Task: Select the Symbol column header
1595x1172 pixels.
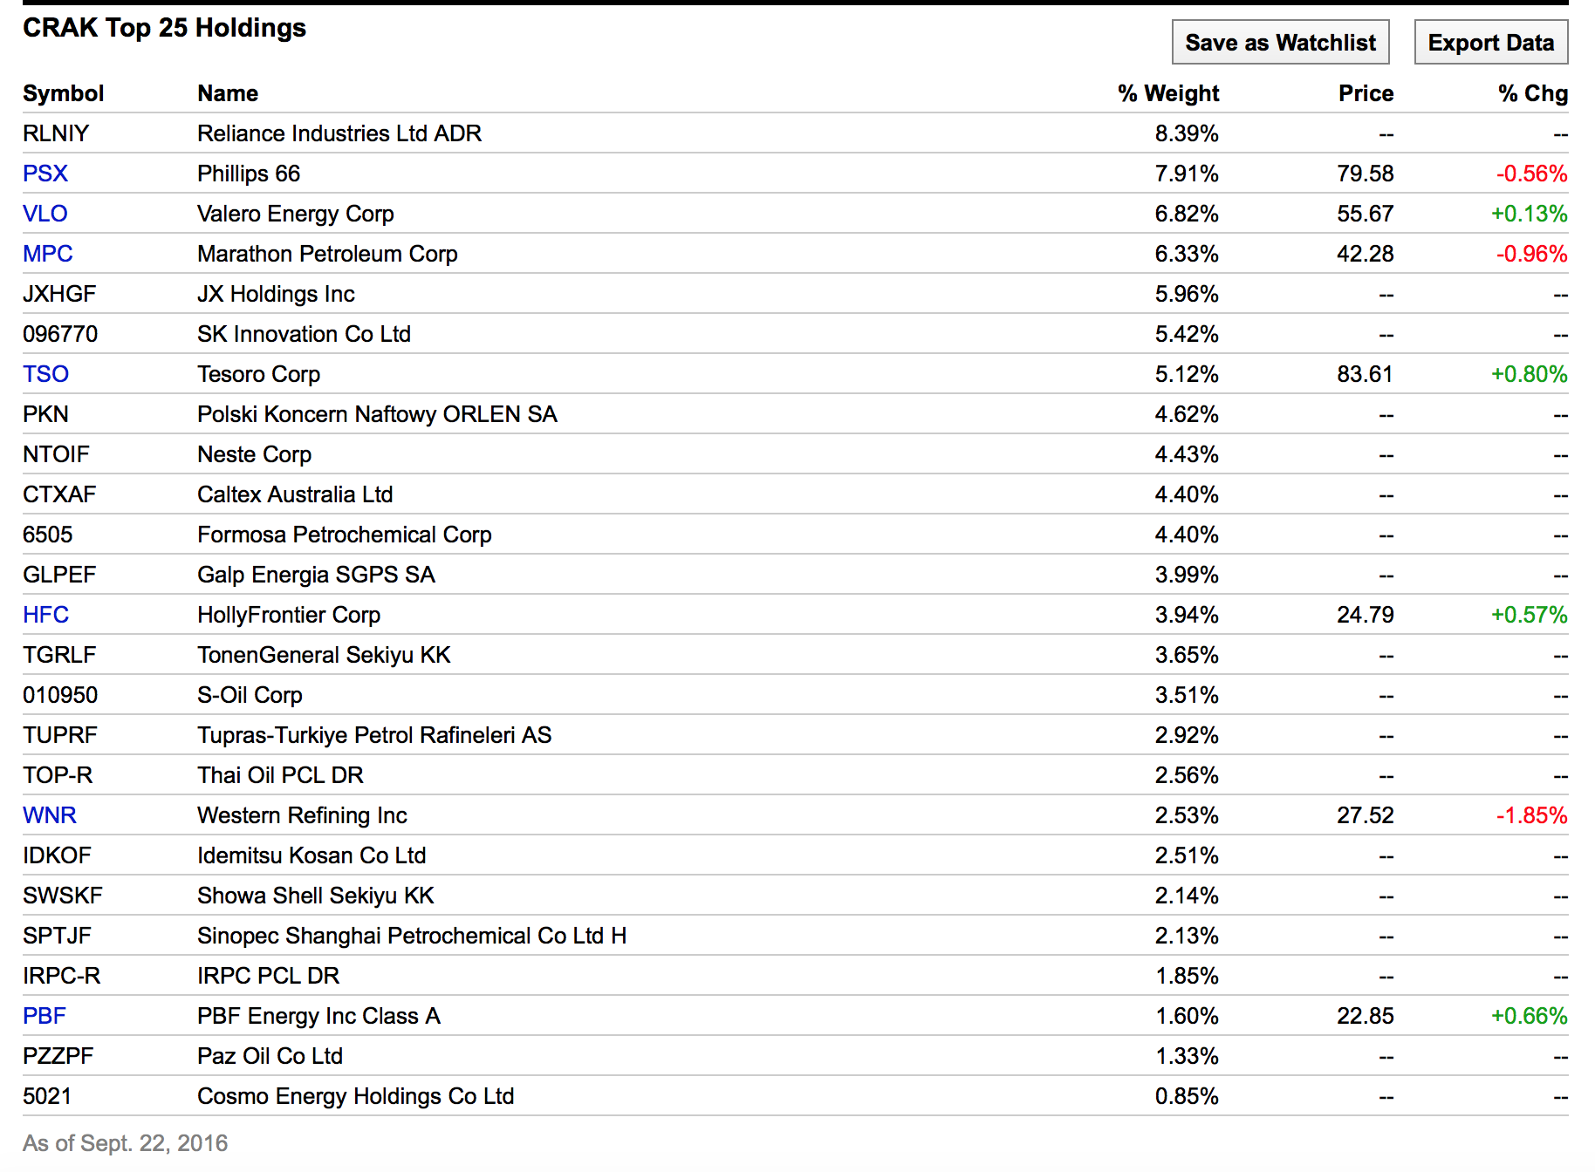Action: [x=64, y=93]
